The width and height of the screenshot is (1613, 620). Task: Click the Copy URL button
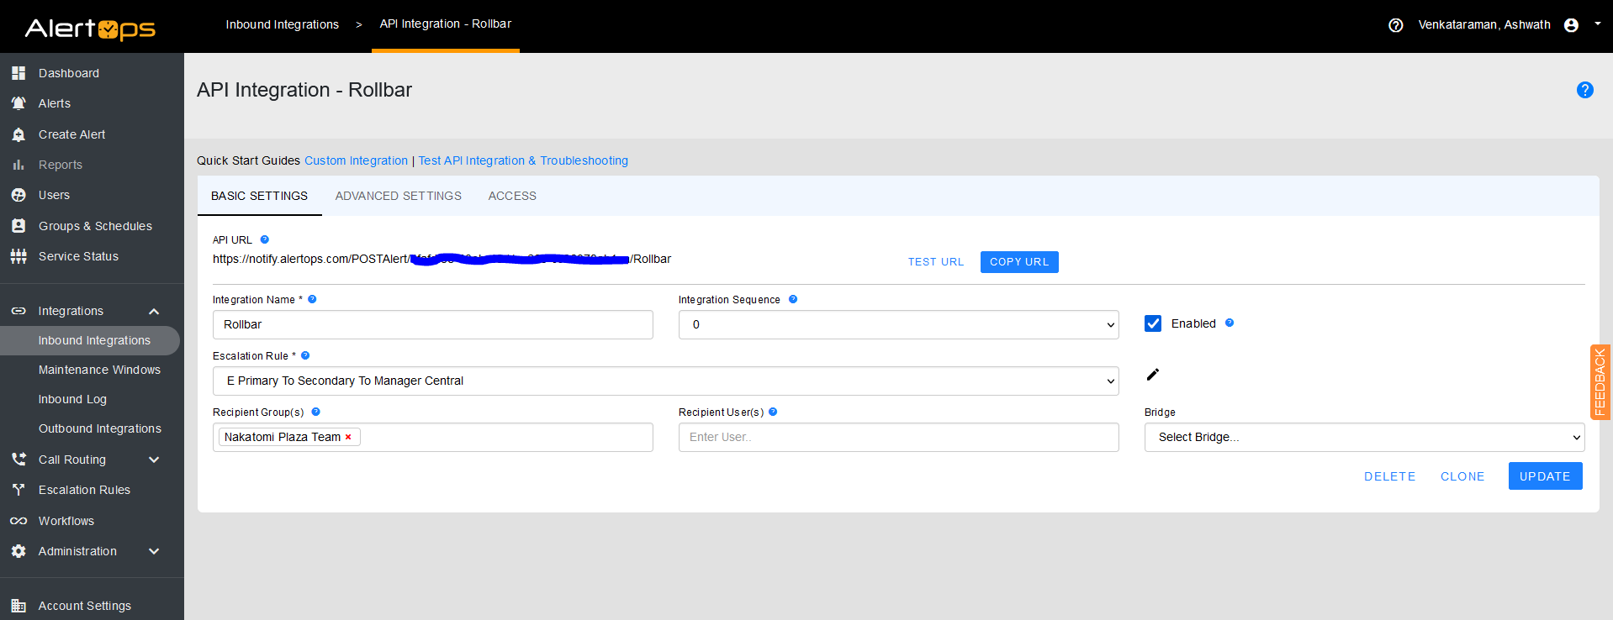click(x=1019, y=262)
